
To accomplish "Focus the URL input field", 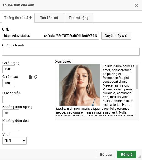I will [x=51, y=36].
